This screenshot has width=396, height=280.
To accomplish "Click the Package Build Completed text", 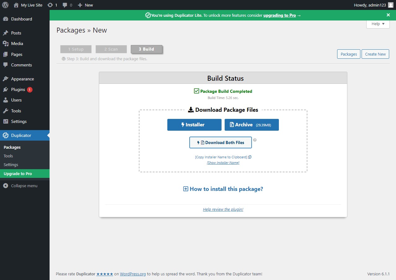I will 226,91.
